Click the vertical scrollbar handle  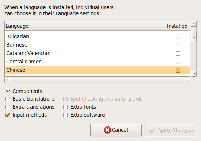click(194, 36)
